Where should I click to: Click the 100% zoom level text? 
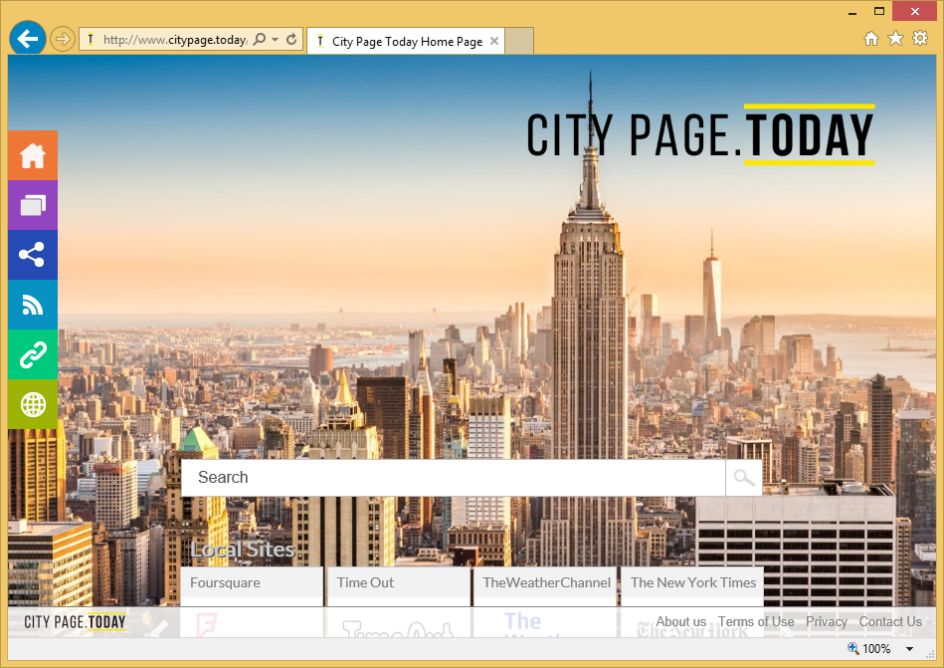[x=876, y=649]
